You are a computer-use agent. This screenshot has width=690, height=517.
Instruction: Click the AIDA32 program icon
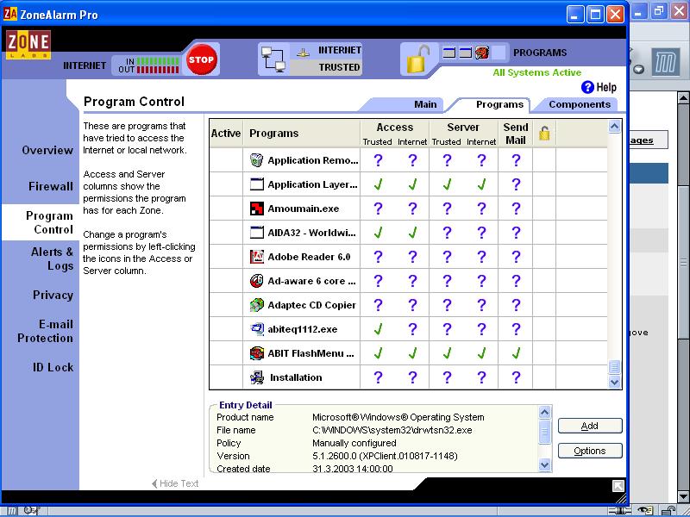(x=256, y=233)
